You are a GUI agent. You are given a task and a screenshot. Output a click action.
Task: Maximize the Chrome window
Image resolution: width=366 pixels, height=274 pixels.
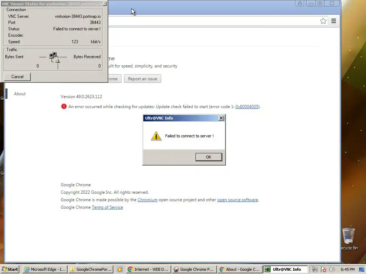(320, 3)
